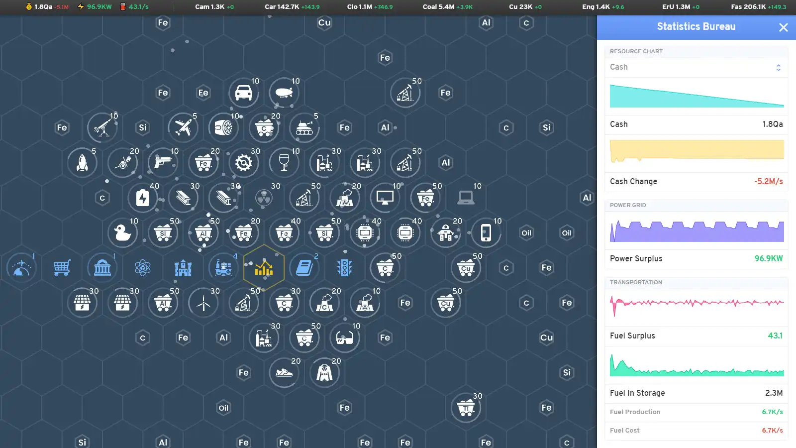Open the tank factory building
This screenshot has height=448, width=796.
(304, 128)
